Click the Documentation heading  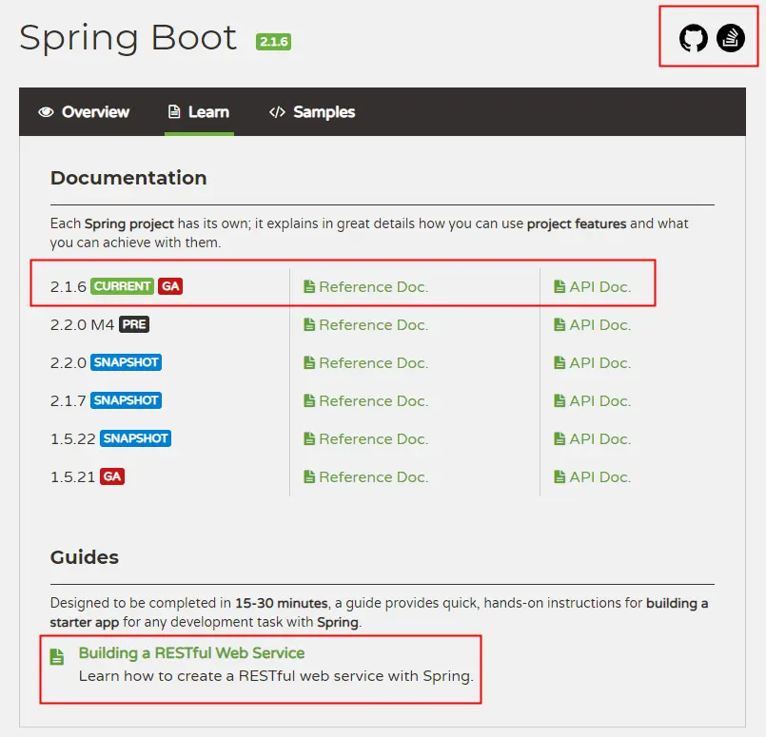[x=128, y=178]
